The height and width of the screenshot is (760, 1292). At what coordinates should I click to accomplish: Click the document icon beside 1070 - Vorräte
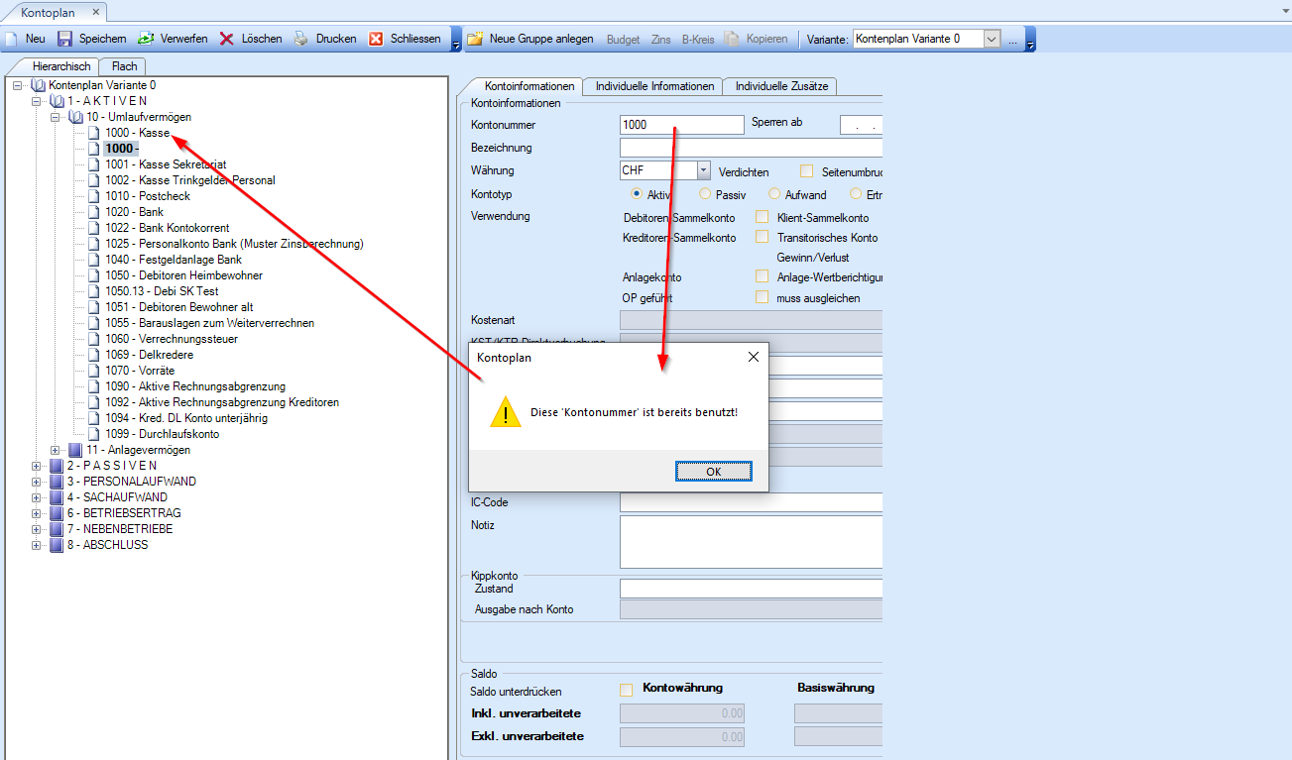click(94, 371)
